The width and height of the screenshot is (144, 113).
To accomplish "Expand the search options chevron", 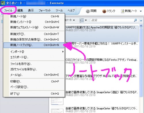I will pos(141,21).
